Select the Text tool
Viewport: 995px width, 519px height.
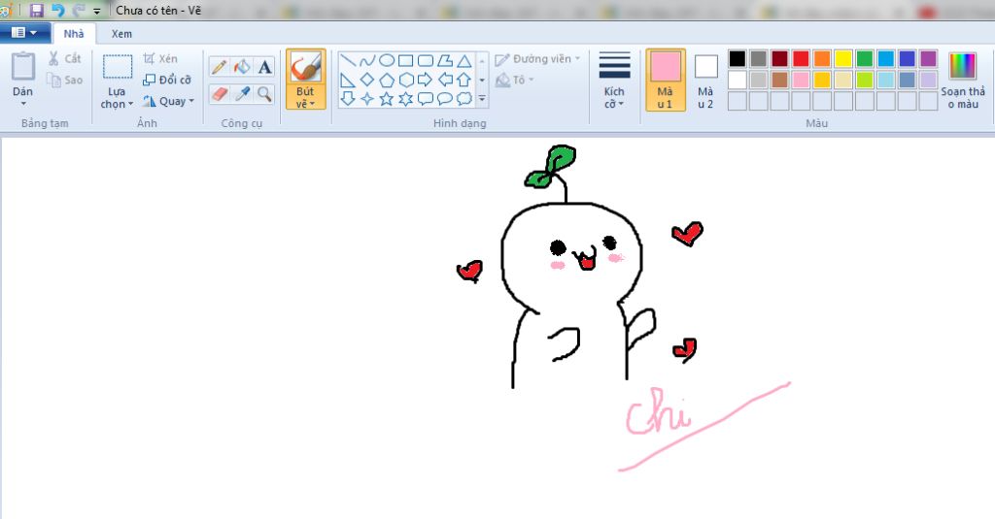pos(264,67)
